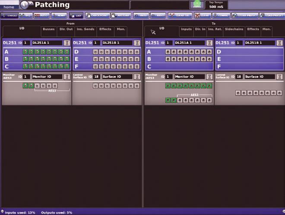Click the RESTORE toolbar button
The image size is (285, 215).
click(x=121, y=16)
